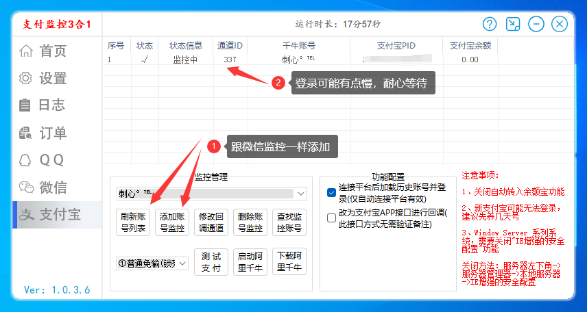The width and height of the screenshot is (587, 312).
Task: Click the 查找监控账号 button
Action: click(x=289, y=222)
